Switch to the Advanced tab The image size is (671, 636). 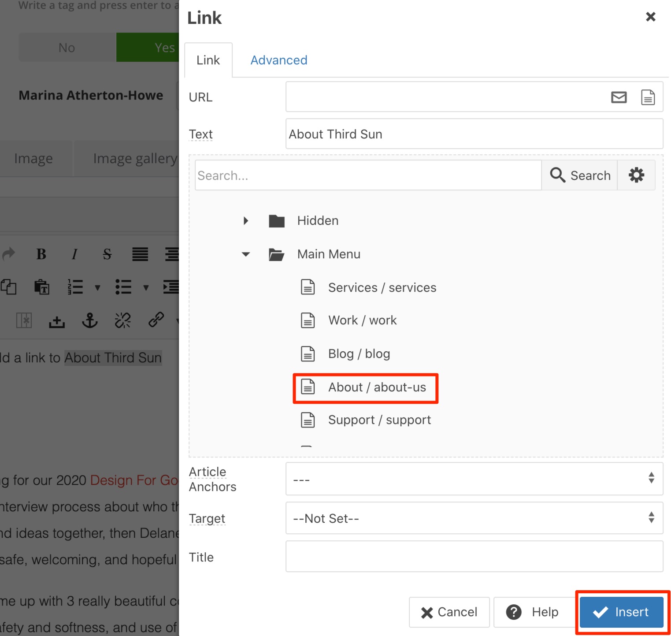point(278,60)
